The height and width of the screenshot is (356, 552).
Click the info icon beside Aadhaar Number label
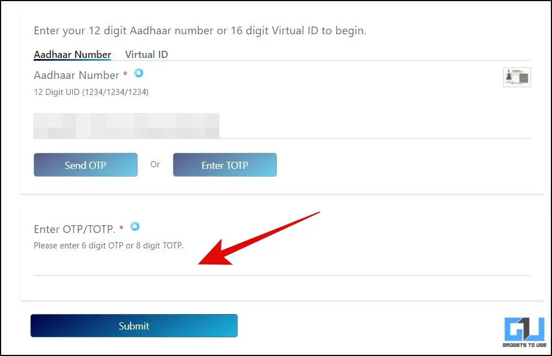tap(139, 73)
